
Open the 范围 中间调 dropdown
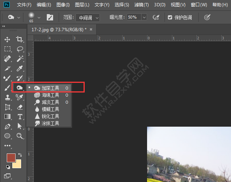[x=88, y=18]
